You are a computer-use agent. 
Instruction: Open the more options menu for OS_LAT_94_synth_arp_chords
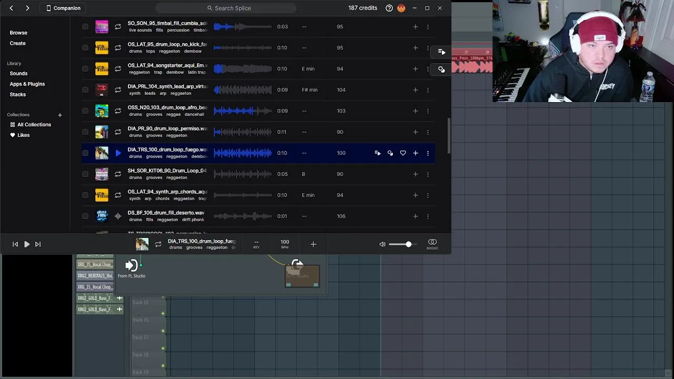pyautogui.click(x=428, y=195)
